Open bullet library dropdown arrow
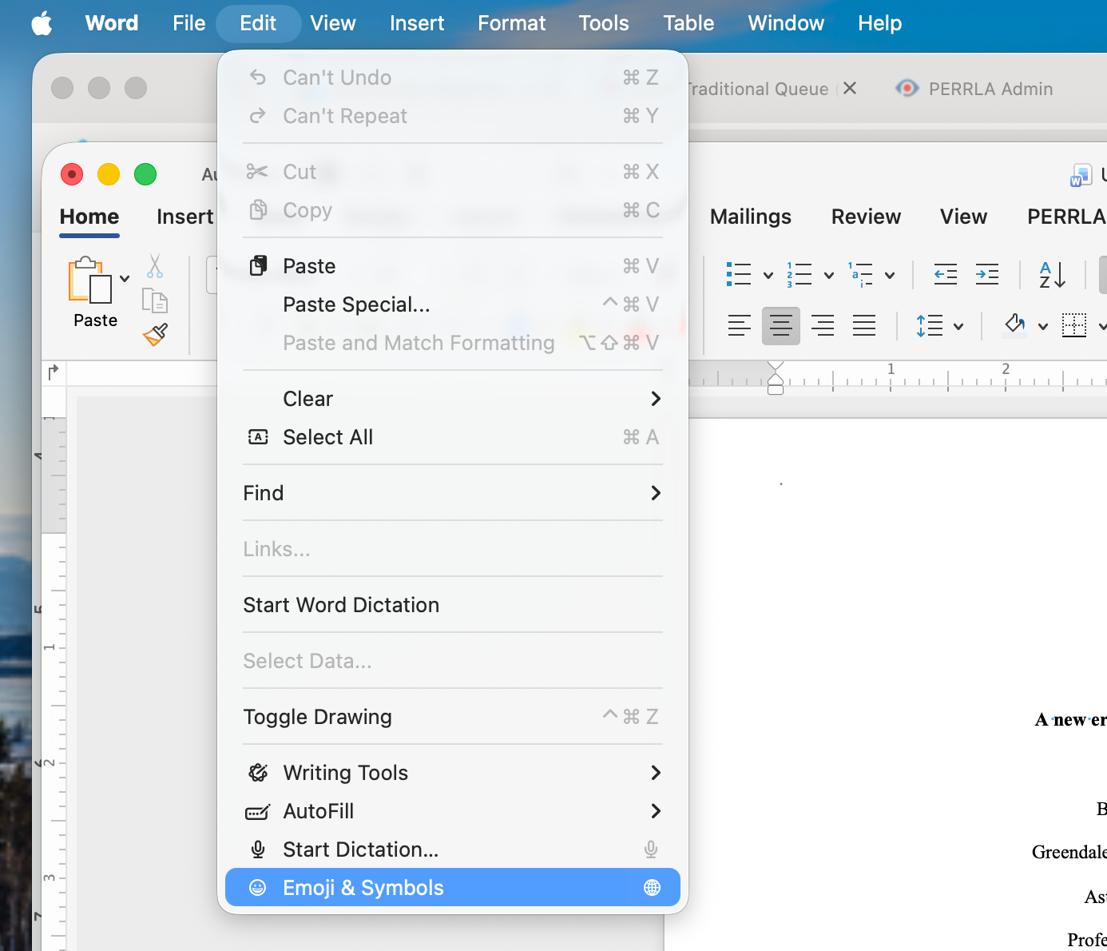The width and height of the screenshot is (1107, 951). pyautogui.click(x=768, y=276)
